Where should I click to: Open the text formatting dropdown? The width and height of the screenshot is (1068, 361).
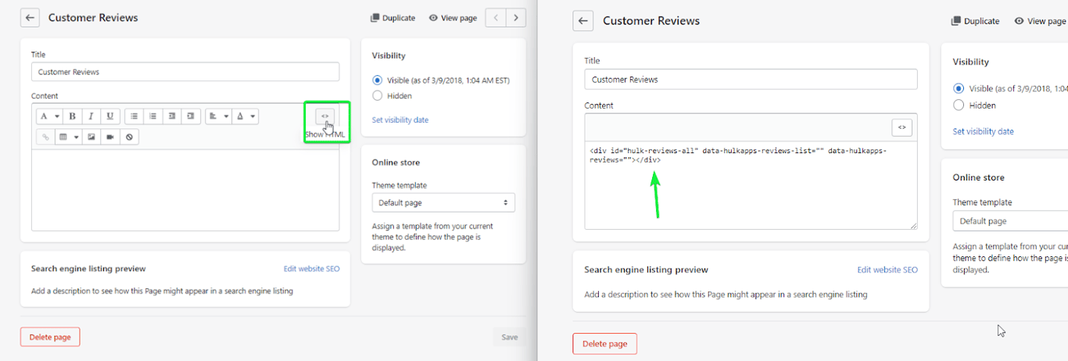pos(48,116)
